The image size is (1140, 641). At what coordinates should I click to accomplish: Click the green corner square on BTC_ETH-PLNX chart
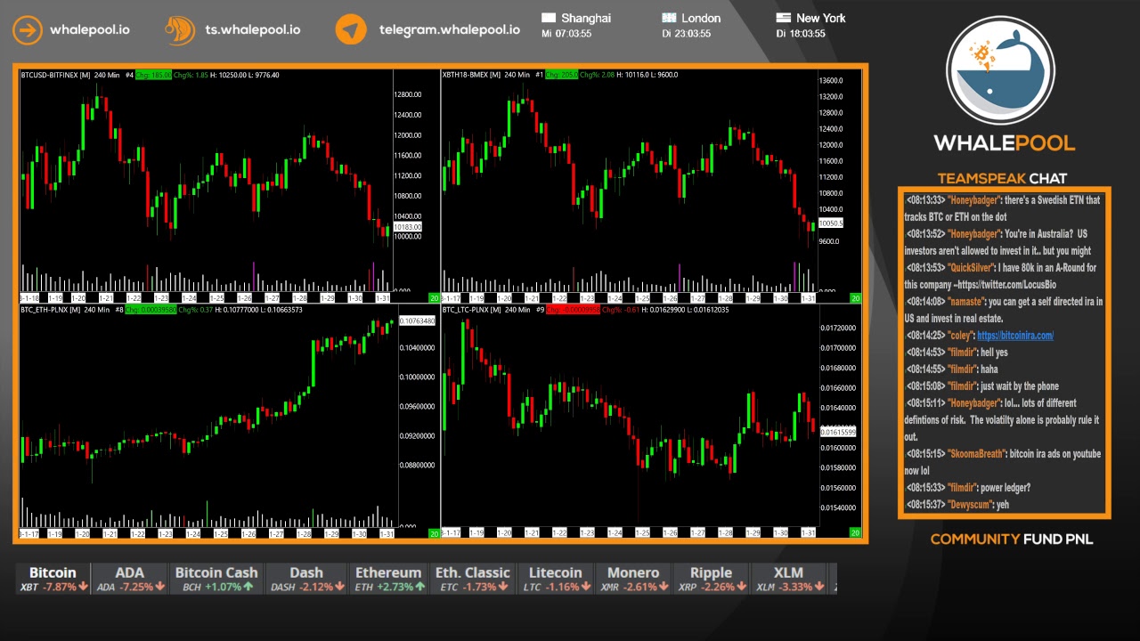434,533
